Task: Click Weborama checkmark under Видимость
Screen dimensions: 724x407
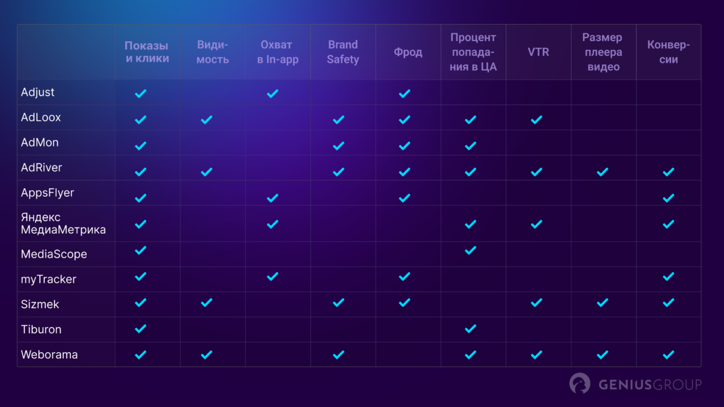Action: pos(207,354)
